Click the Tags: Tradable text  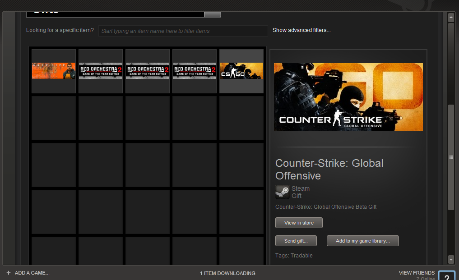click(x=294, y=255)
